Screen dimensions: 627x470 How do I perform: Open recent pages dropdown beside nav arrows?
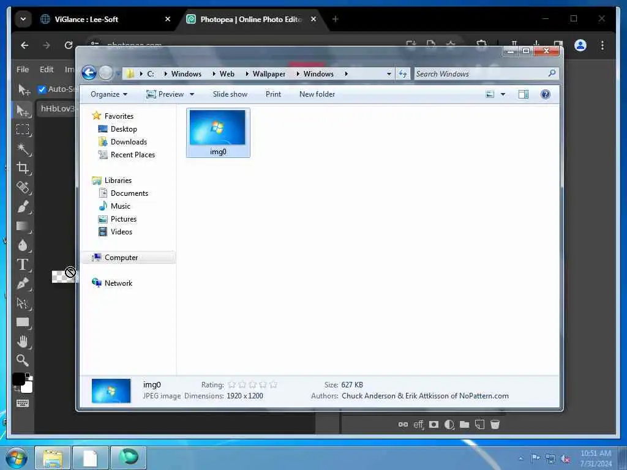pyautogui.click(x=118, y=73)
